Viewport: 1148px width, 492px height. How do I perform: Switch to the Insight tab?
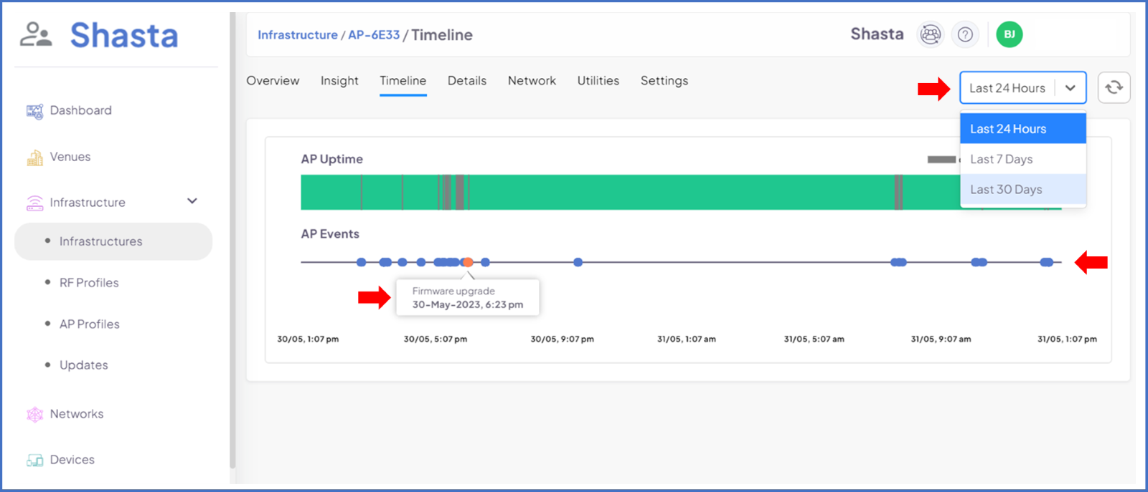click(x=339, y=81)
